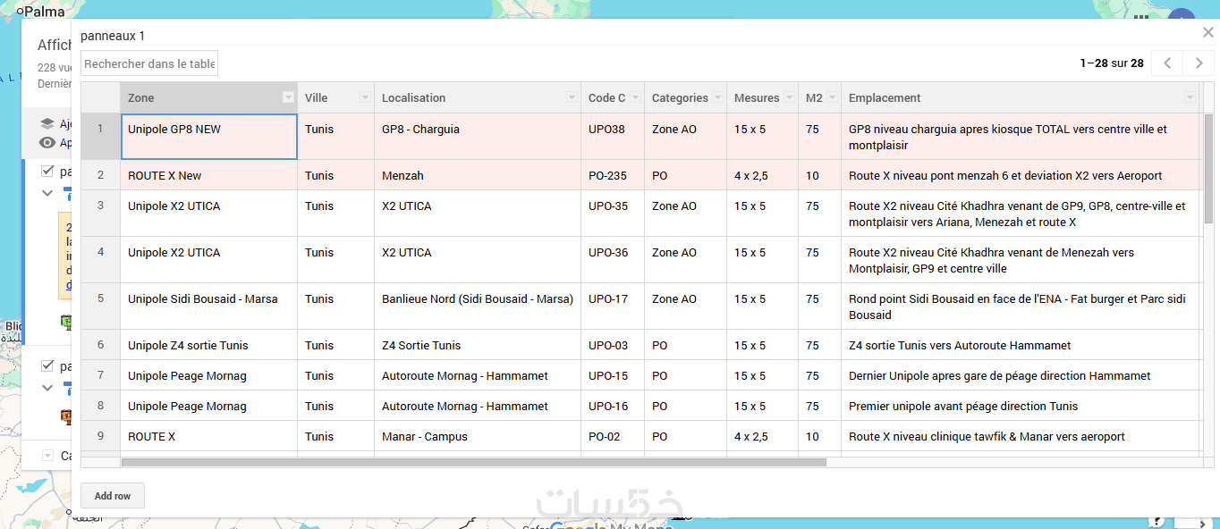Open the Google apps grid icon
This screenshot has height=529, width=1220.
coord(1141,16)
